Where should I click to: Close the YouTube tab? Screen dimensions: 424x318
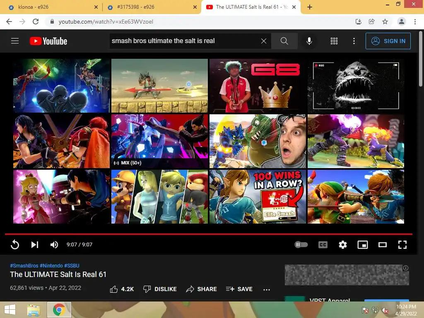[294, 7]
